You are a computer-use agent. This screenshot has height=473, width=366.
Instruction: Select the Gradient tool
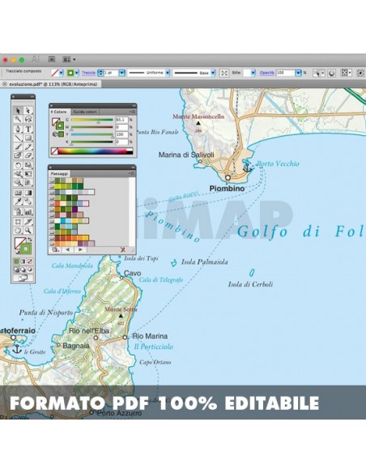point(28,193)
